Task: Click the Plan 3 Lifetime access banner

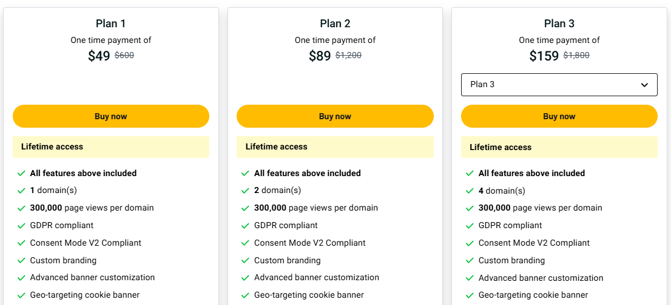Action: point(559,147)
